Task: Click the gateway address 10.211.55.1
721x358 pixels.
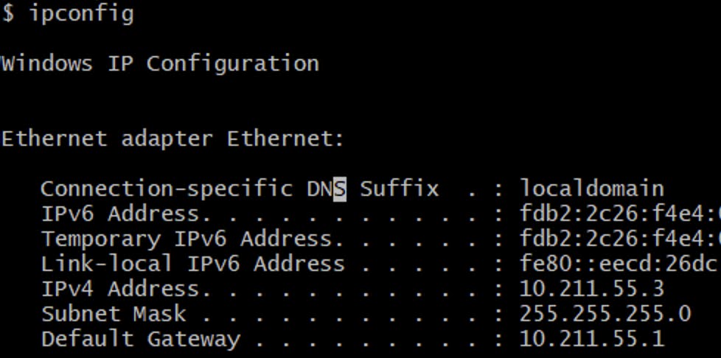Action: point(592,339)
